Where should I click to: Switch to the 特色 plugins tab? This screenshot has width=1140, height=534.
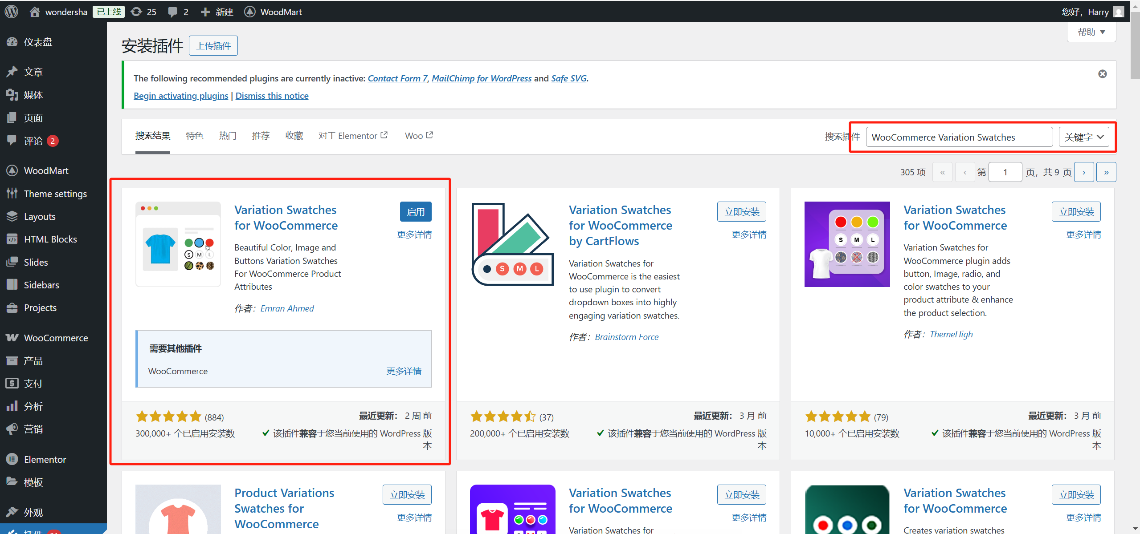pos(194,135)
